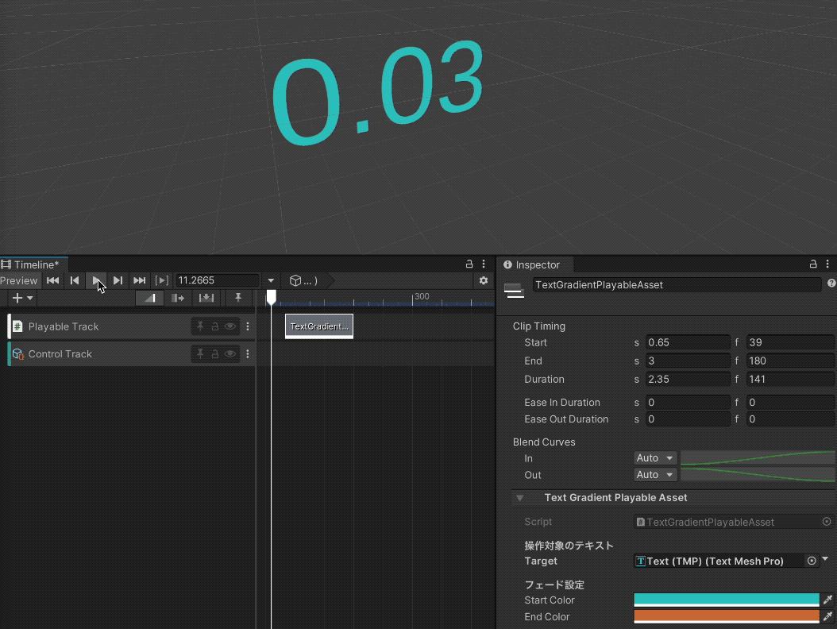837x629 pixels.
Task: Step back to the previous frame
Action: (x=75, y=280)
